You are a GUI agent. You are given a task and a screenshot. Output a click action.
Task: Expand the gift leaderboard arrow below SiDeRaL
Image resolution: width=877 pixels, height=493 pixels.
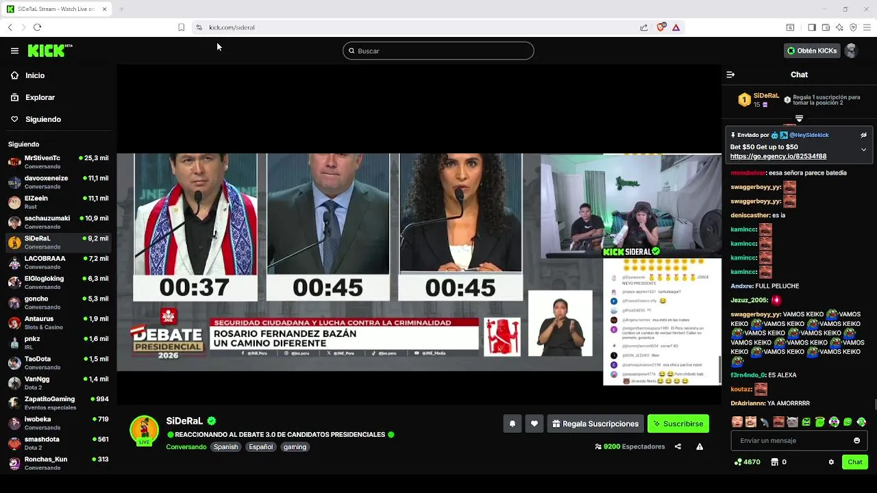pos(799,119)
